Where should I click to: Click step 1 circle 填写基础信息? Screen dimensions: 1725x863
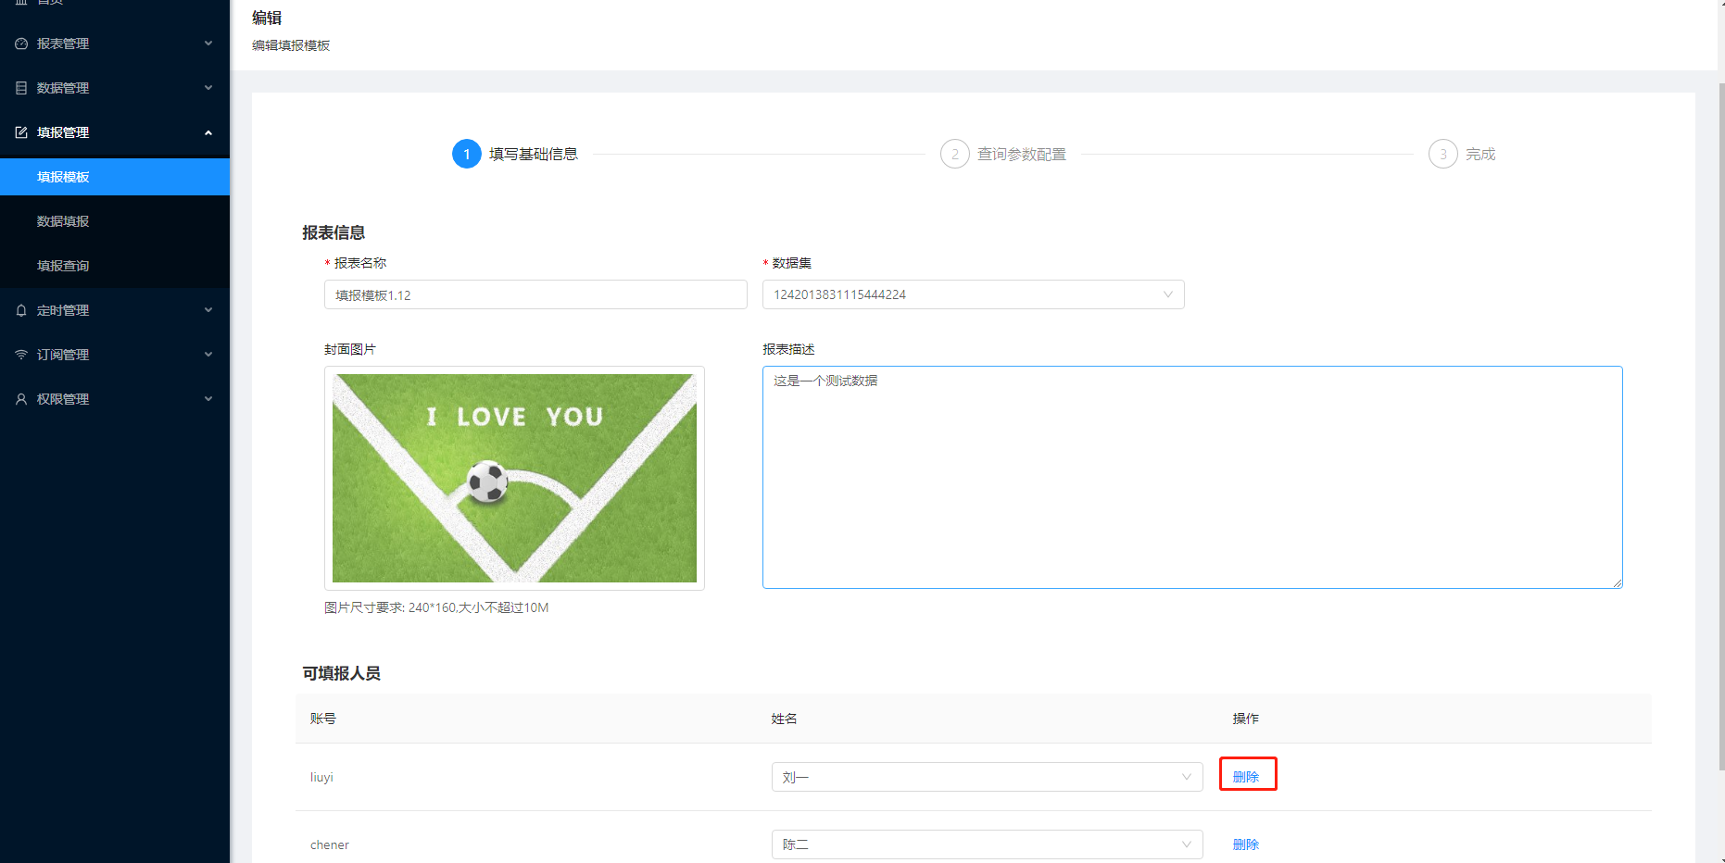click(x=467, y=154)
